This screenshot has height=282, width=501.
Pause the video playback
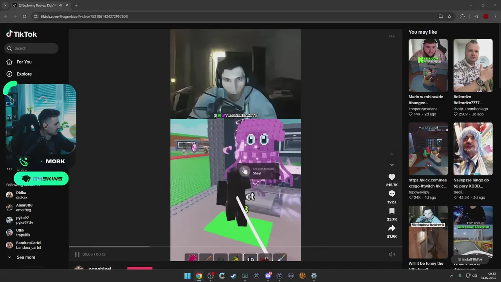point(77,254)
